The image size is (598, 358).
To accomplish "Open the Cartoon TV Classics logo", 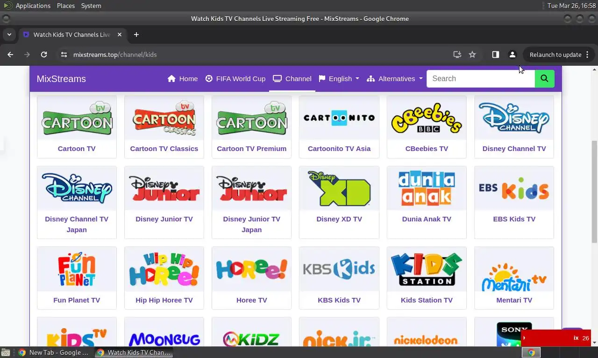I will 164,118.
